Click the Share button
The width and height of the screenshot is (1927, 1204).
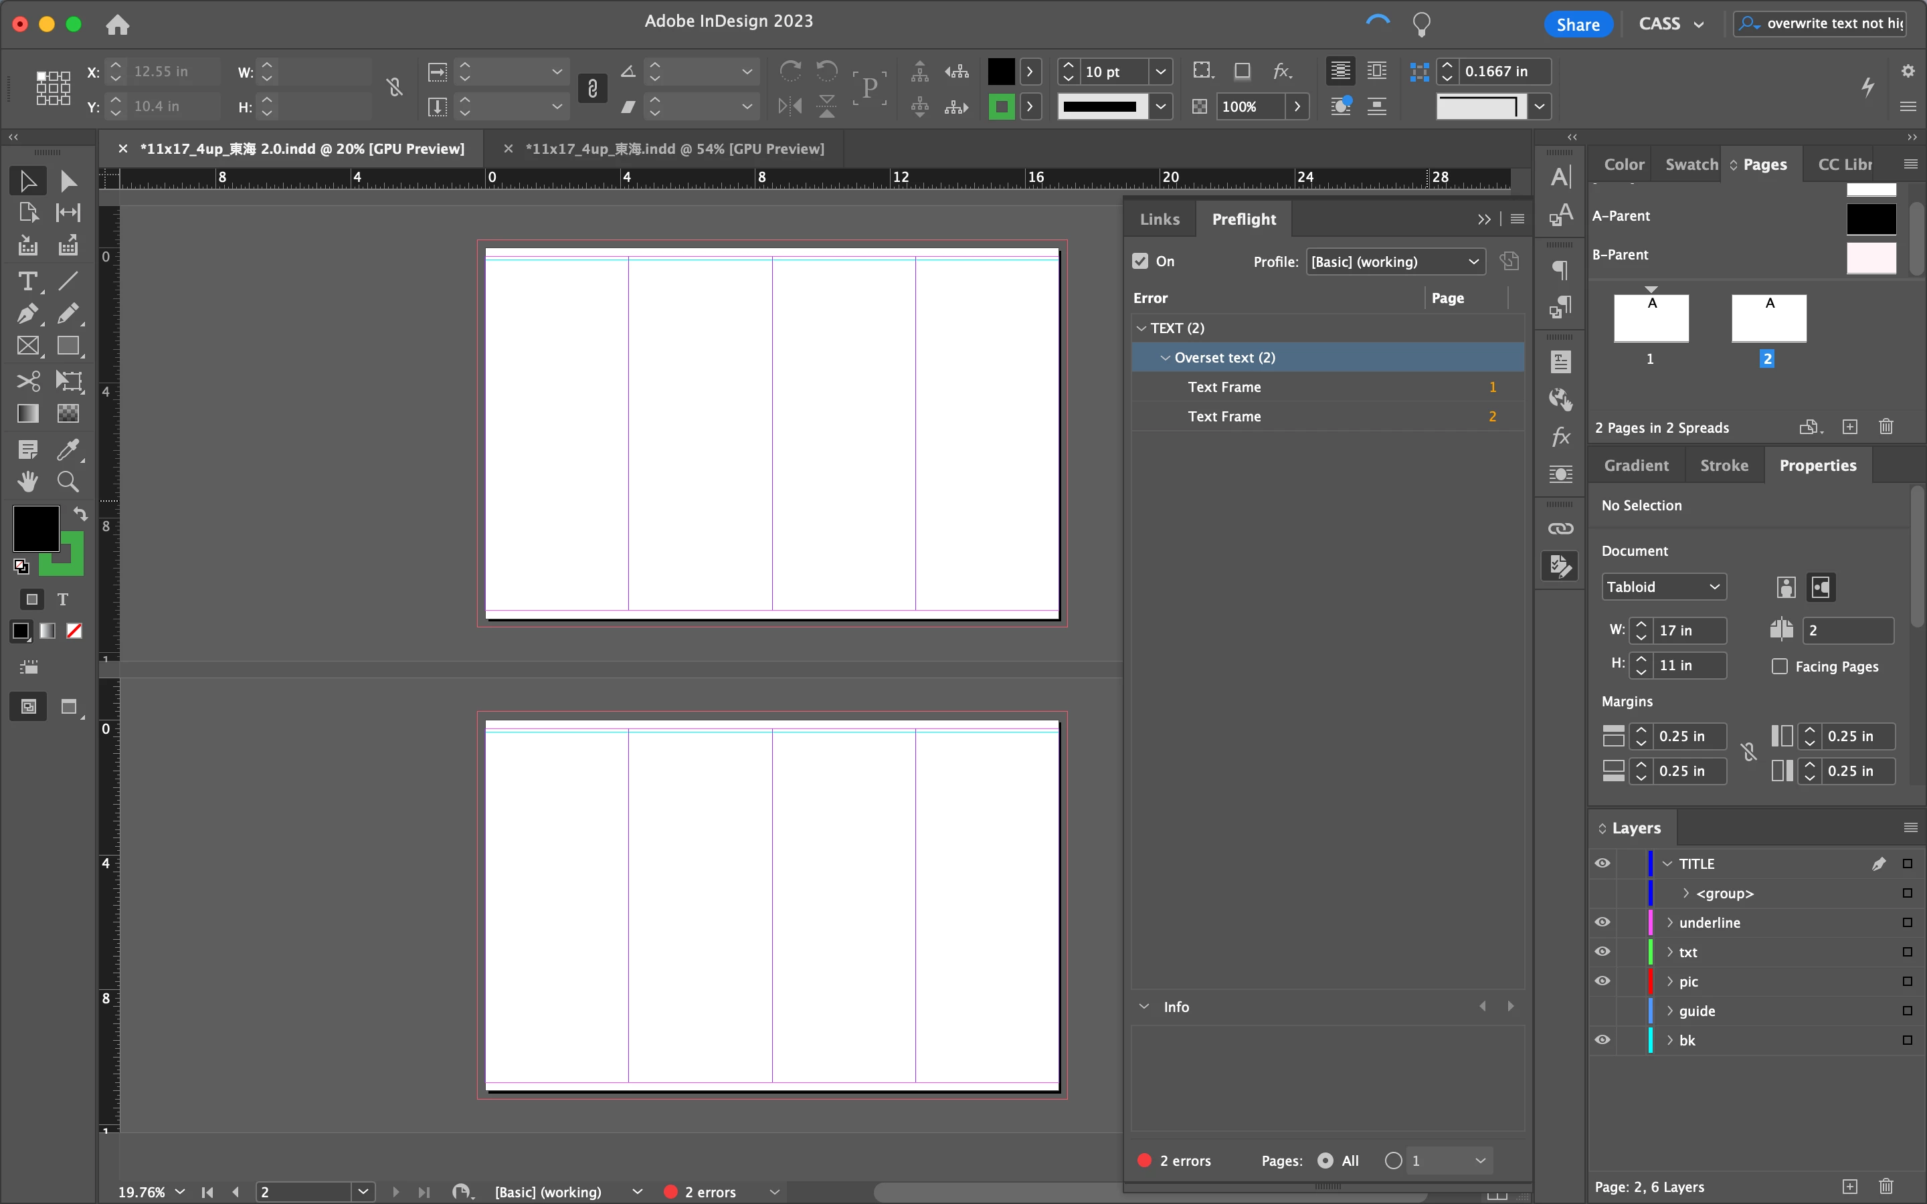pos(1578,24)
